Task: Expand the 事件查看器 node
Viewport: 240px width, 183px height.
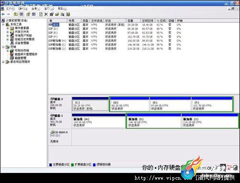Action: coord(8,28)
